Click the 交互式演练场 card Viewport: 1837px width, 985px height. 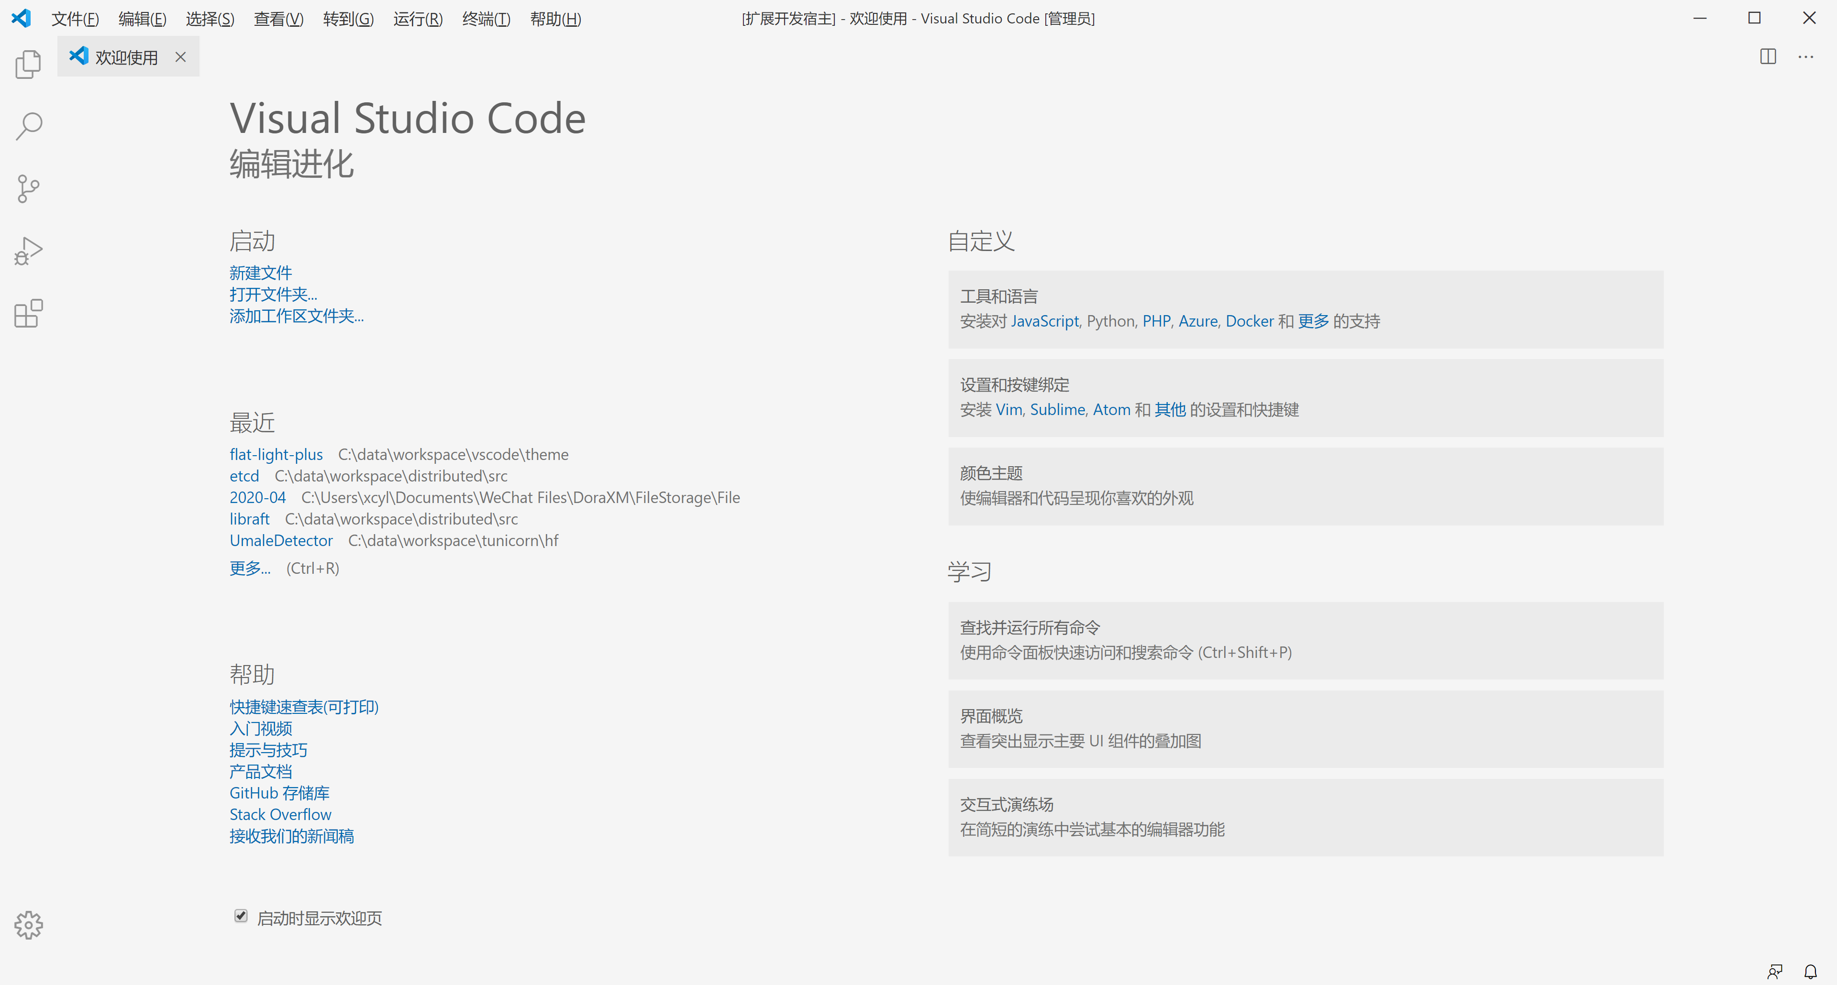point(1305,817)
